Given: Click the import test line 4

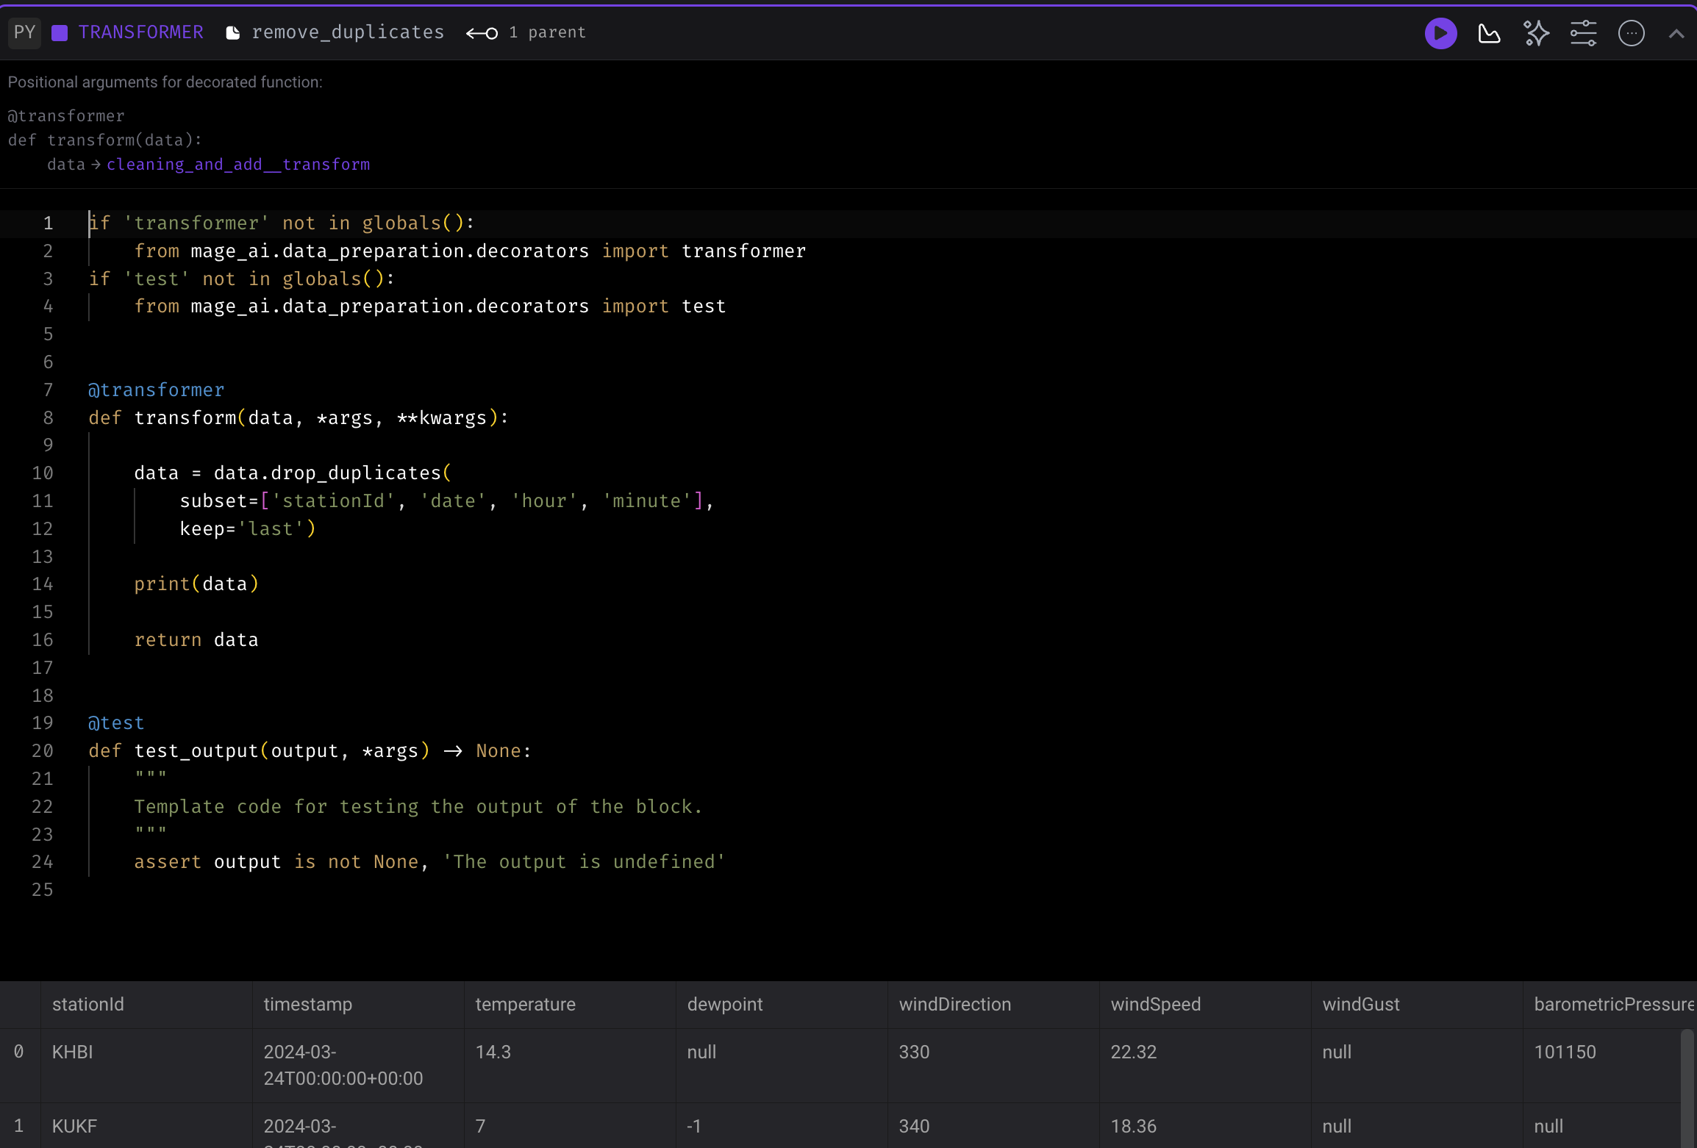Looking at the screenshot, I should [x=430, y=306].
